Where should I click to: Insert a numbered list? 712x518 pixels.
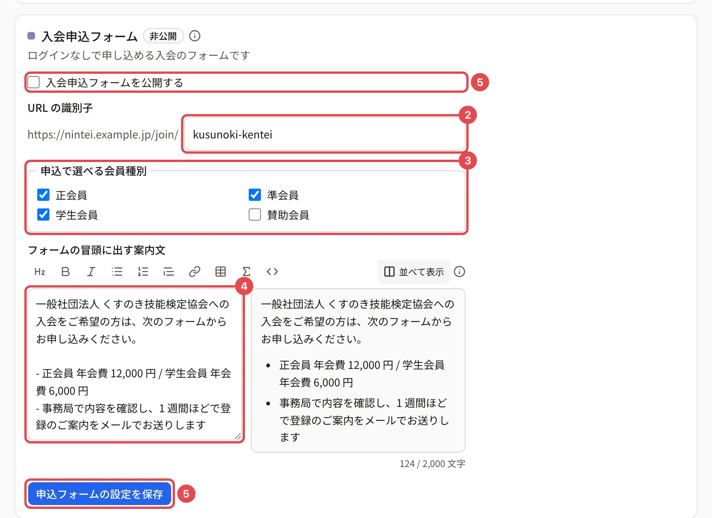pos(143,272)
